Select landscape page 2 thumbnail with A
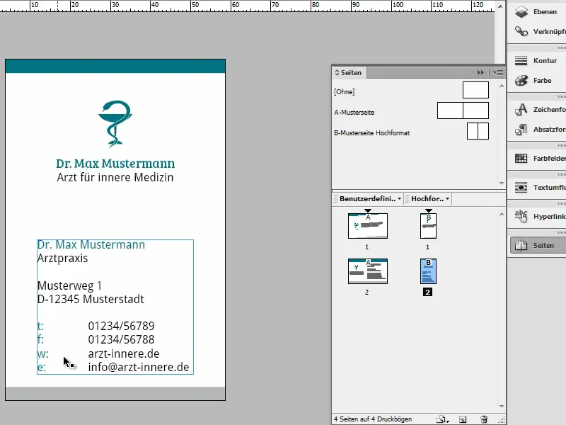Image resolution: width=566 pixels, height=425 pixels. point(368,271)
